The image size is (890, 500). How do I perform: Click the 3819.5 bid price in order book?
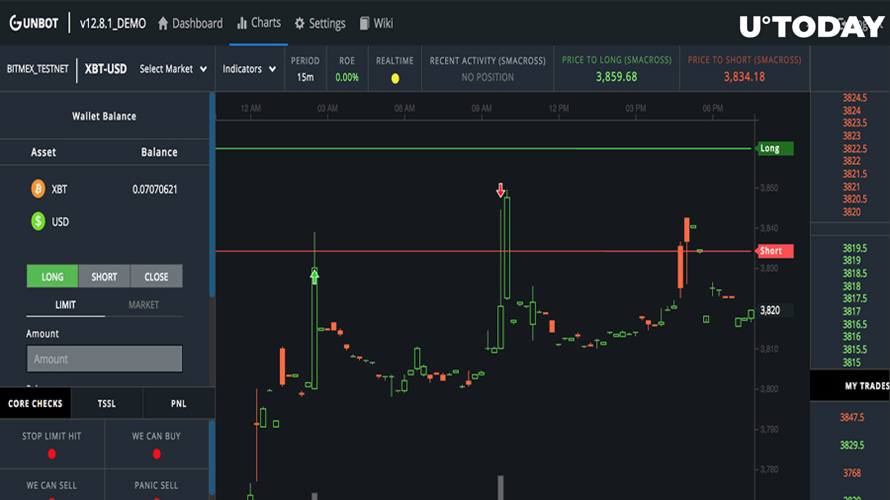point(854,248)
